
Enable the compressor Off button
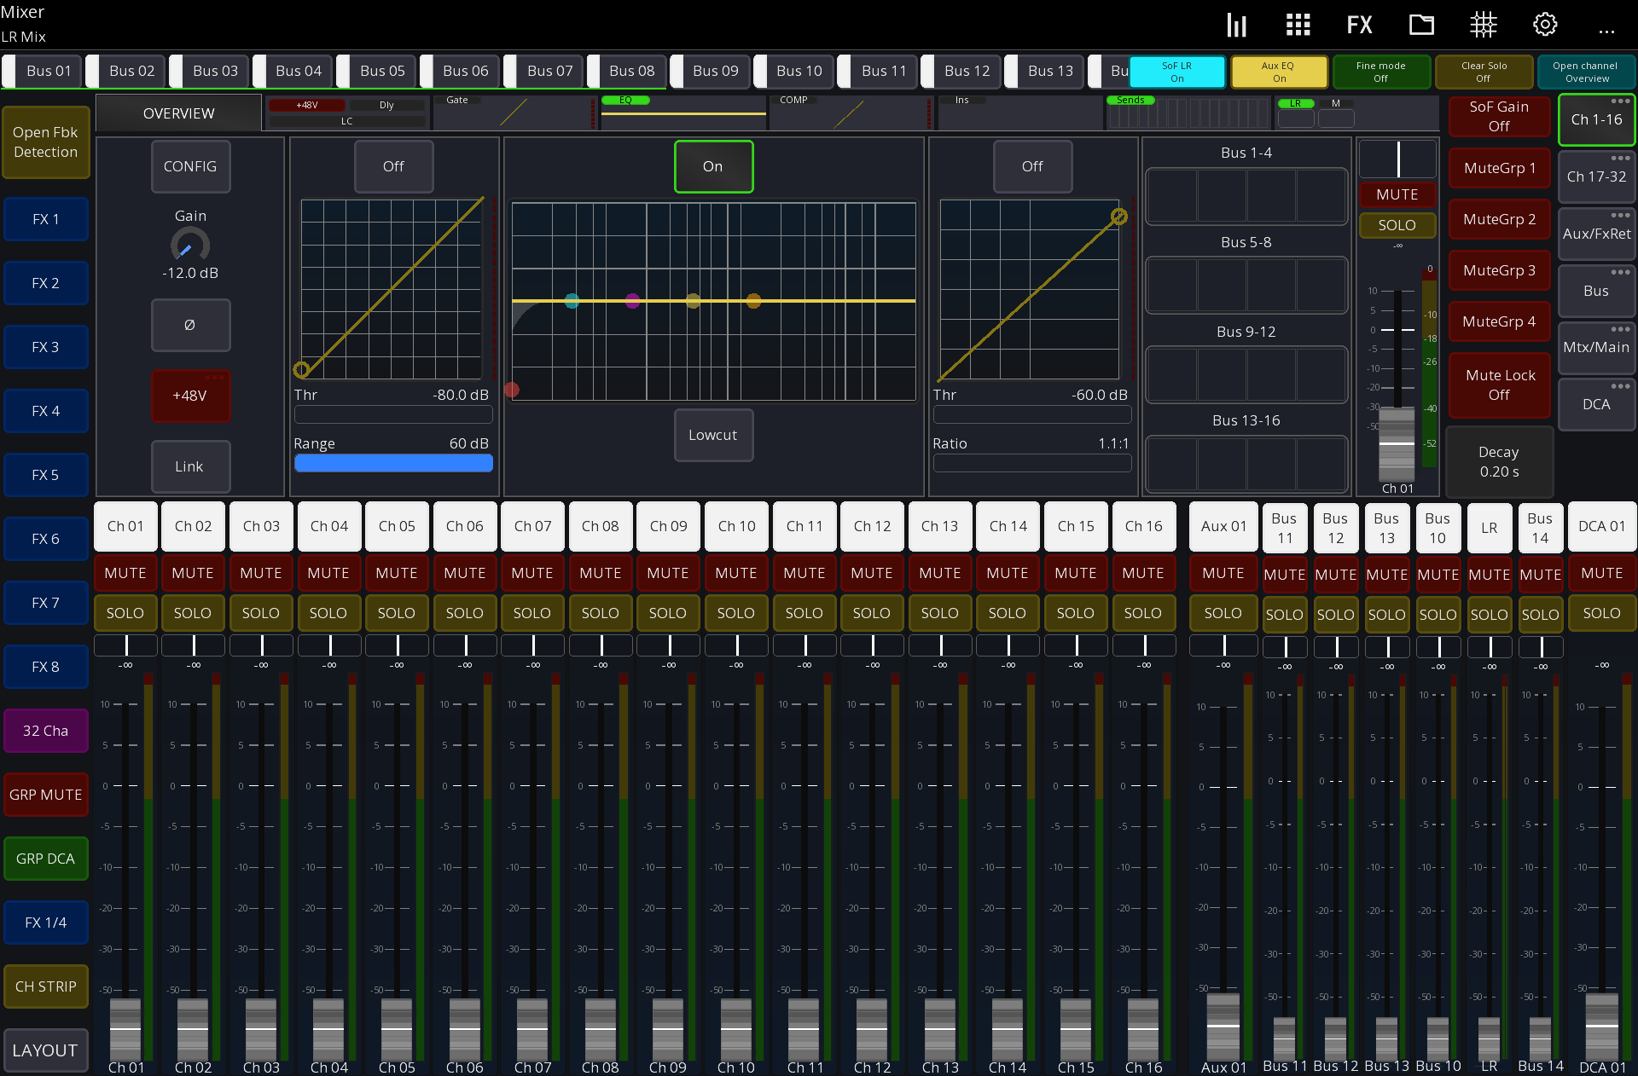pyautogui.click(x=1032, y=166)
